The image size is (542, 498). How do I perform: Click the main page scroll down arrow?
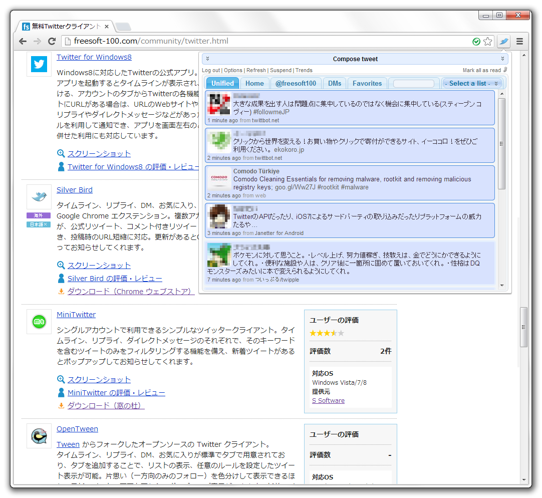[524, 480]
